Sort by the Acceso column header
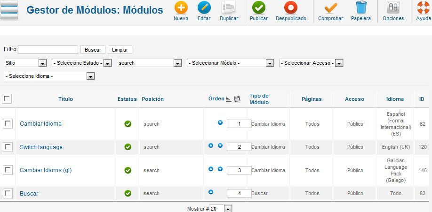Image resolution: width=432 pixels, height=212 pixels. (354, 99)
